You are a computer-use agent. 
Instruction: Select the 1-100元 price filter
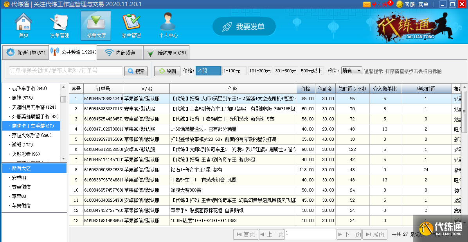(234, 71)
